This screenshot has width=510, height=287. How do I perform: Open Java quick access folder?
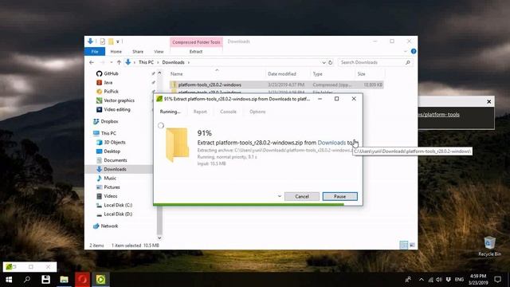pos(108,83)
